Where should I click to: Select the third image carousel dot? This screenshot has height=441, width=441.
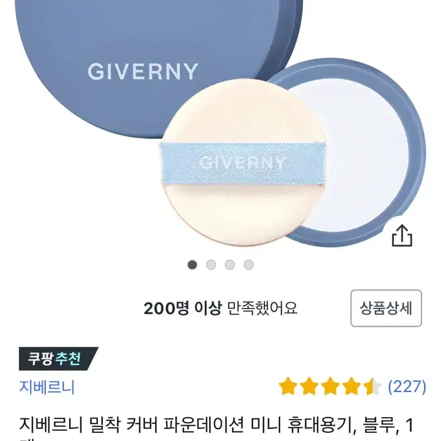230,264
